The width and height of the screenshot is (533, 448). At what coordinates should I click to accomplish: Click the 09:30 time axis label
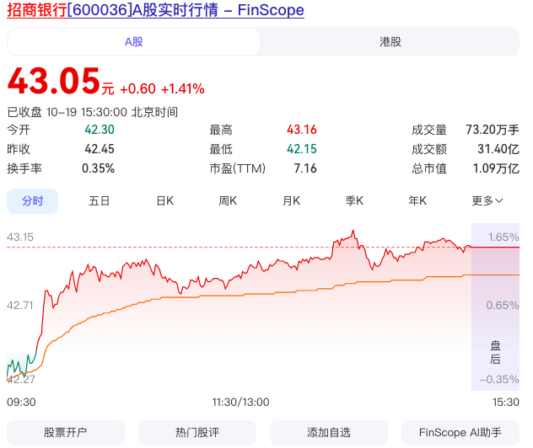[x=21, y=403]
